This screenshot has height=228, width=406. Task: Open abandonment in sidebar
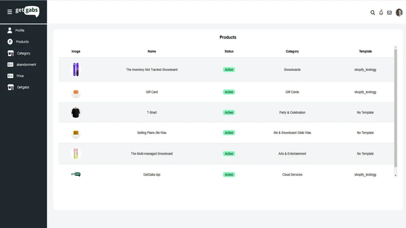click(x=26, y=65)
